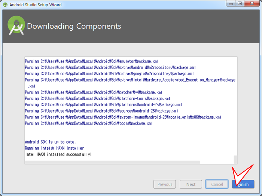Click the horizontal scrollbar in log panel
The image size is (262, 196).
(112, 162)
